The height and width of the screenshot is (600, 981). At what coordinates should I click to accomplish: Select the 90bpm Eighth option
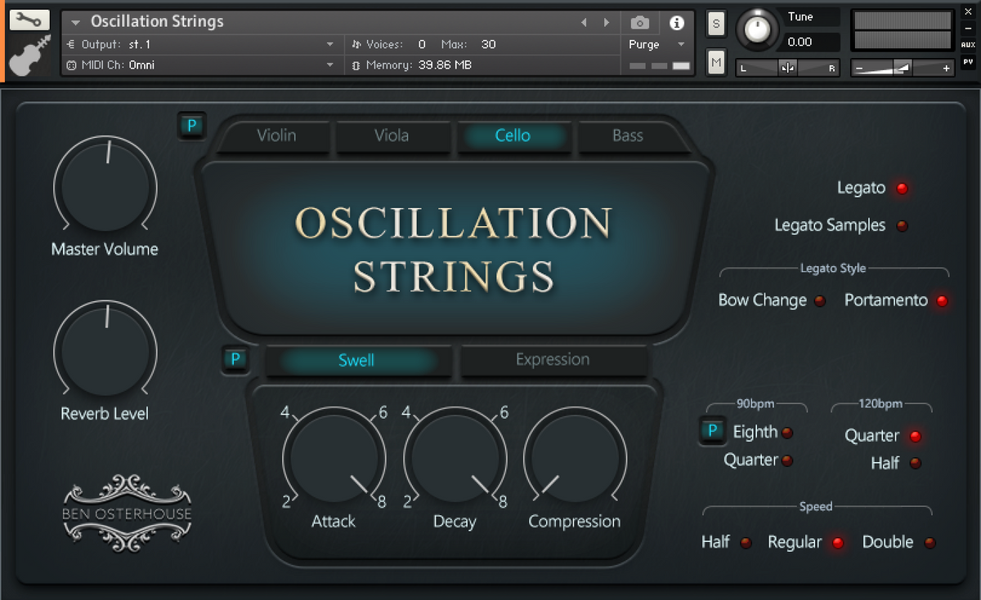787,433
